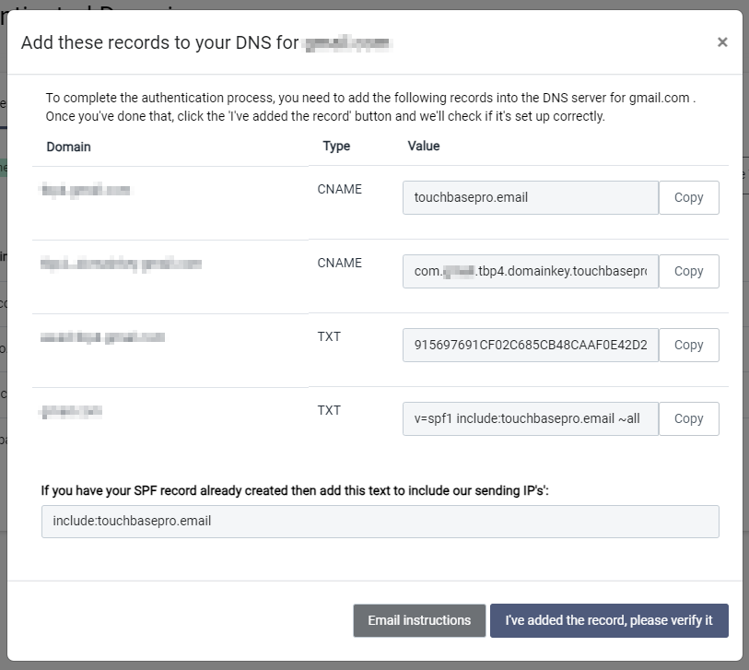Click the 915697691CF02C685CB48 value field
Viewport: 749px width, 670px height.
click(x=531, y=345)
